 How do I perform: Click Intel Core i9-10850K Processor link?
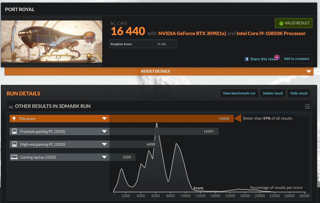pos(271,33)
